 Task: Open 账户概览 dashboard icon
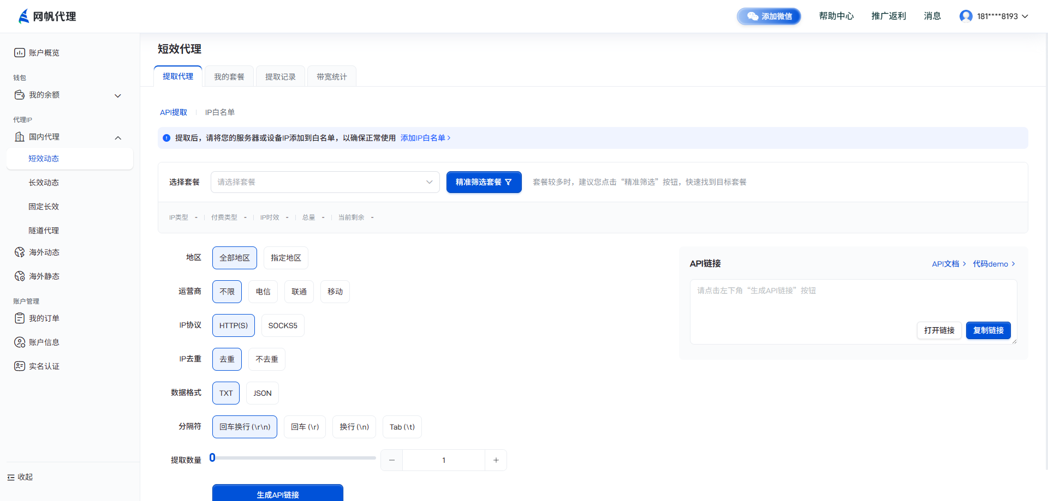tap(20, 53)
